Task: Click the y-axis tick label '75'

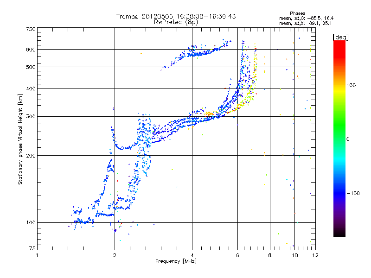Action: click(32, 248)
